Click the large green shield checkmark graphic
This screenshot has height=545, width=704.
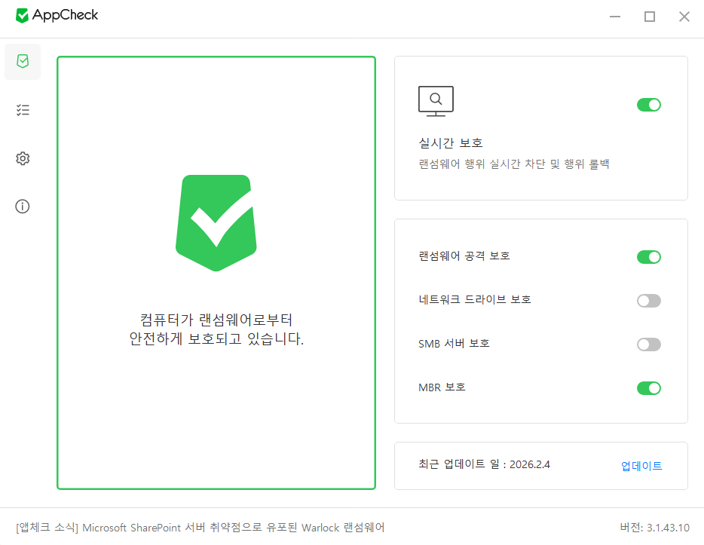tap(216, 222)
